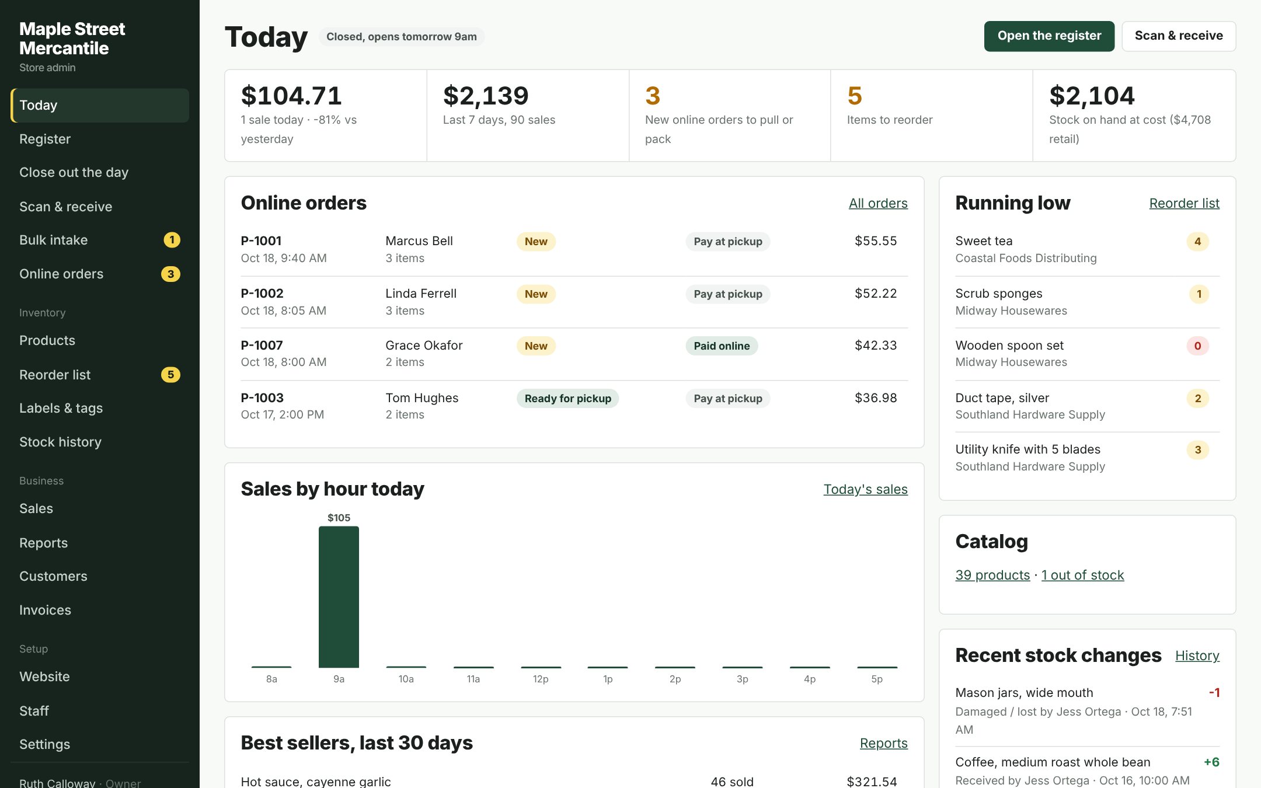Open the register button
Viewport: 1261px width, 788px height.
coord(1049,36)
